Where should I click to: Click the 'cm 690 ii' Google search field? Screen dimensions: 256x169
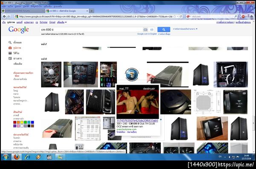(x=91, y=30)
